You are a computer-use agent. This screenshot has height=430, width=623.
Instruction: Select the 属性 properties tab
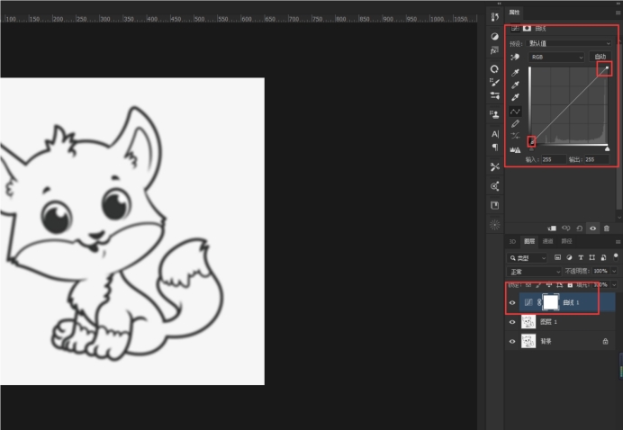coord(514,13)
